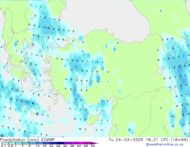Click the '7' precipitation value near Crete
The image size is (190, 147).
point(27,102)
